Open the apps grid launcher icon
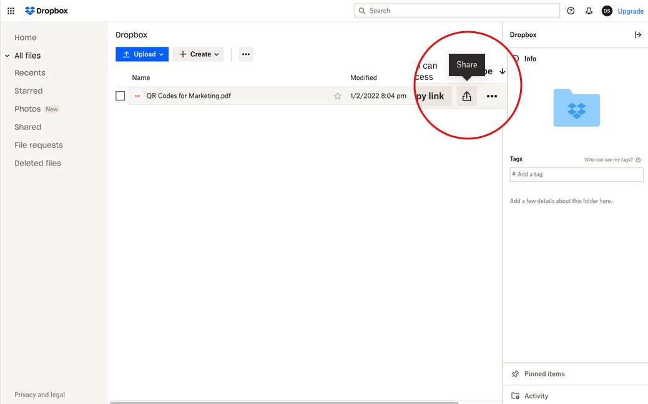This screenshot has width=648, height=404. [x=11, y=11]
